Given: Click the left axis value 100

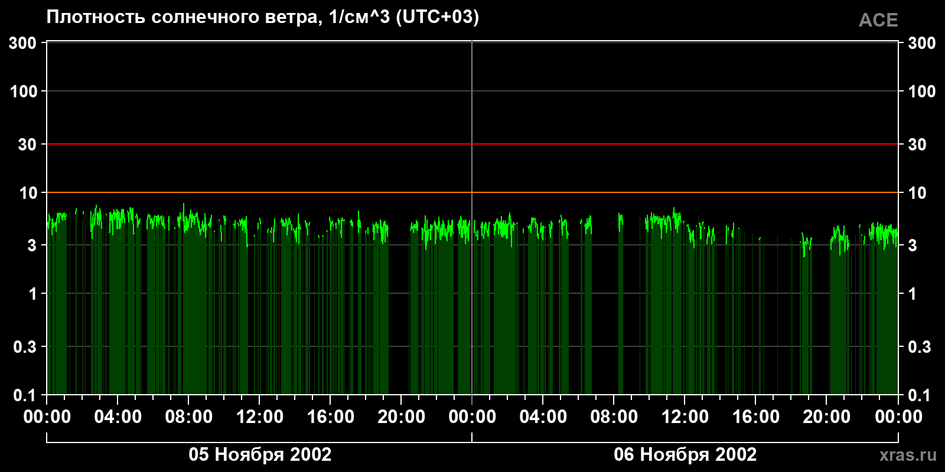Looking at the screenshot, I should (24, 91).
